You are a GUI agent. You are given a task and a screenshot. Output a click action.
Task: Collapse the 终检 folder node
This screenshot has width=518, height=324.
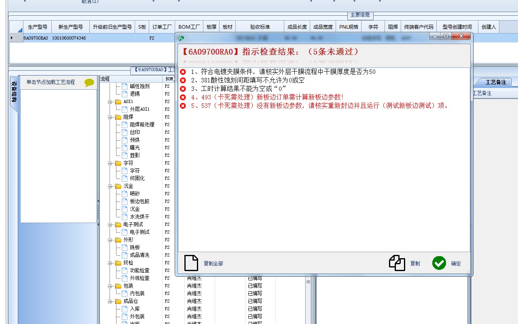[x=110, y=263]
